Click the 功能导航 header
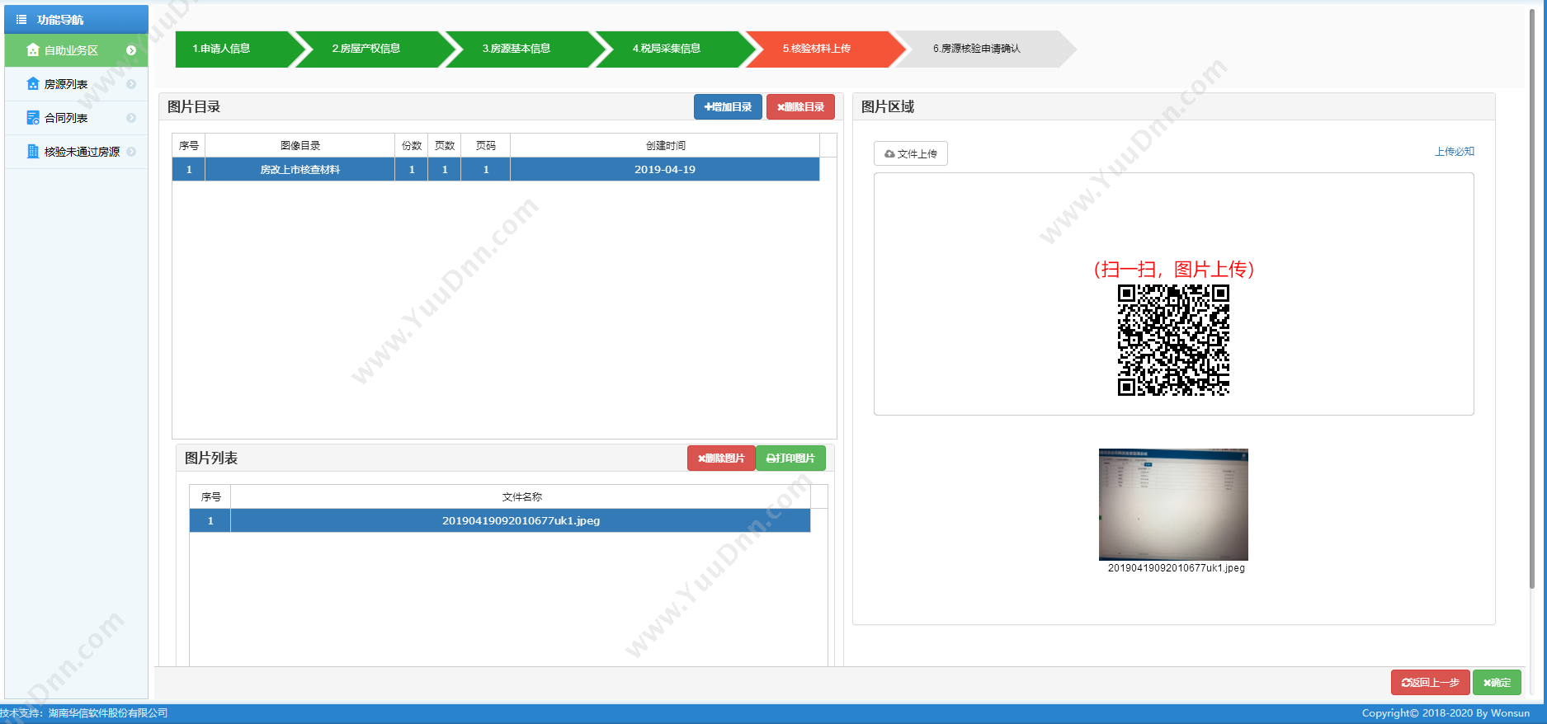1547x724 pixels. click(76, 19)
